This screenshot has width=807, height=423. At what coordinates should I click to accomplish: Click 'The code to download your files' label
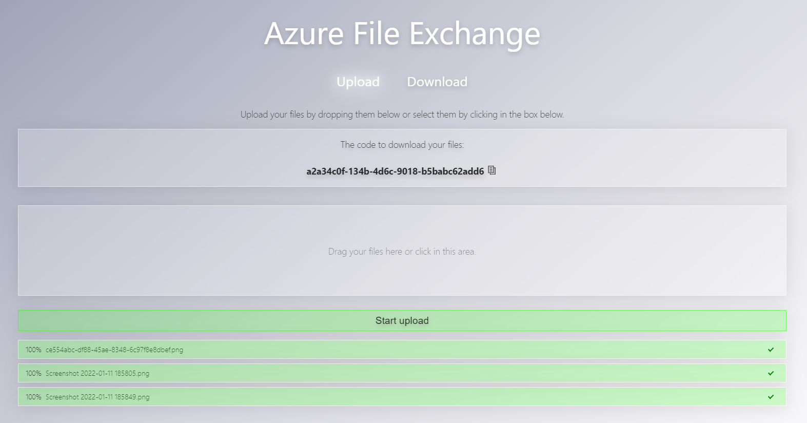click(402, 145)
